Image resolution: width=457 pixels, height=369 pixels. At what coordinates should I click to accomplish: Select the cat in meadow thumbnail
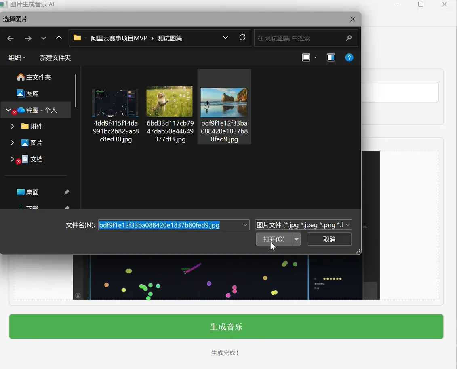tap(169, 101)
